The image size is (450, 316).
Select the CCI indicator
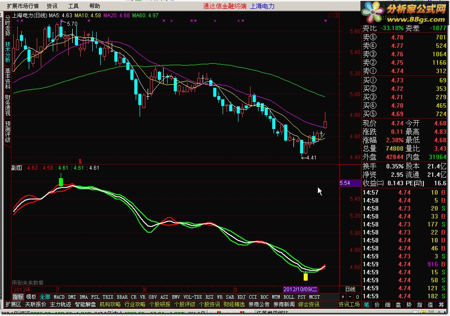coord(253,297)
